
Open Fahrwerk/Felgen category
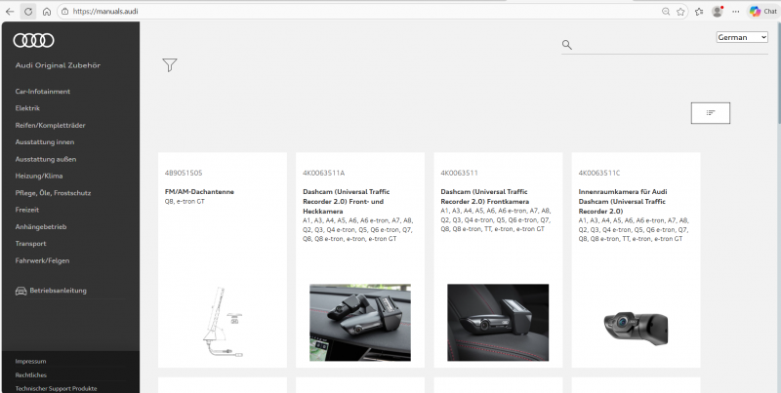[x=42, y=260]
